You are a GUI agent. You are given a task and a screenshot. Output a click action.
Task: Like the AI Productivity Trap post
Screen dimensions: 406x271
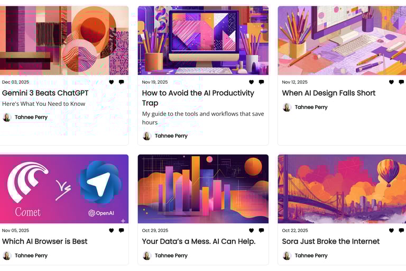click(x=251, y=82)
